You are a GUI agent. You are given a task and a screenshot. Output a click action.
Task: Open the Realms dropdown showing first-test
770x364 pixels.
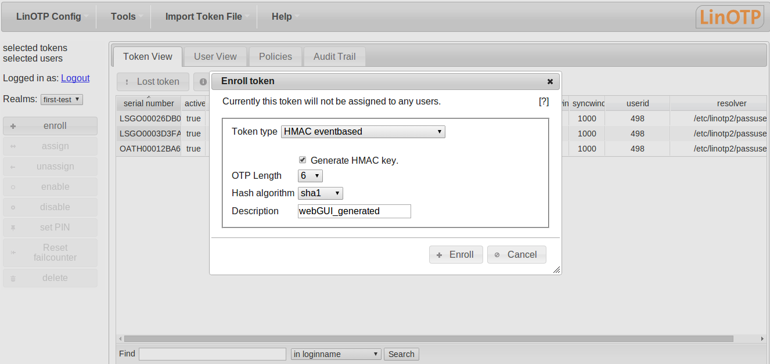(62, 99)
